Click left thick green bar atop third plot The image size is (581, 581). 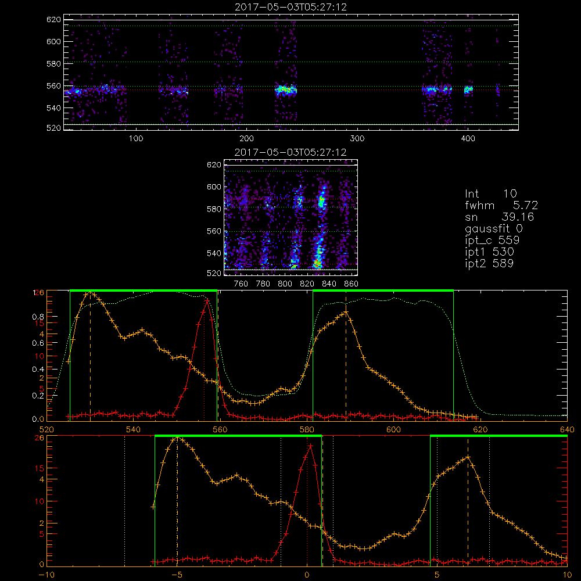[144, 290]
